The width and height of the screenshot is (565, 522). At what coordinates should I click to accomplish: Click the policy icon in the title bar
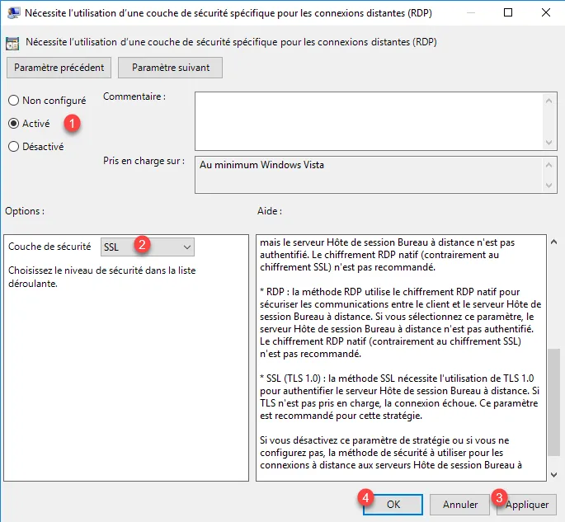[x=14, y=13]
